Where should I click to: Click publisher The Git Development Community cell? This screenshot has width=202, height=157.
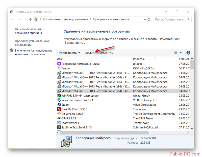154,114
